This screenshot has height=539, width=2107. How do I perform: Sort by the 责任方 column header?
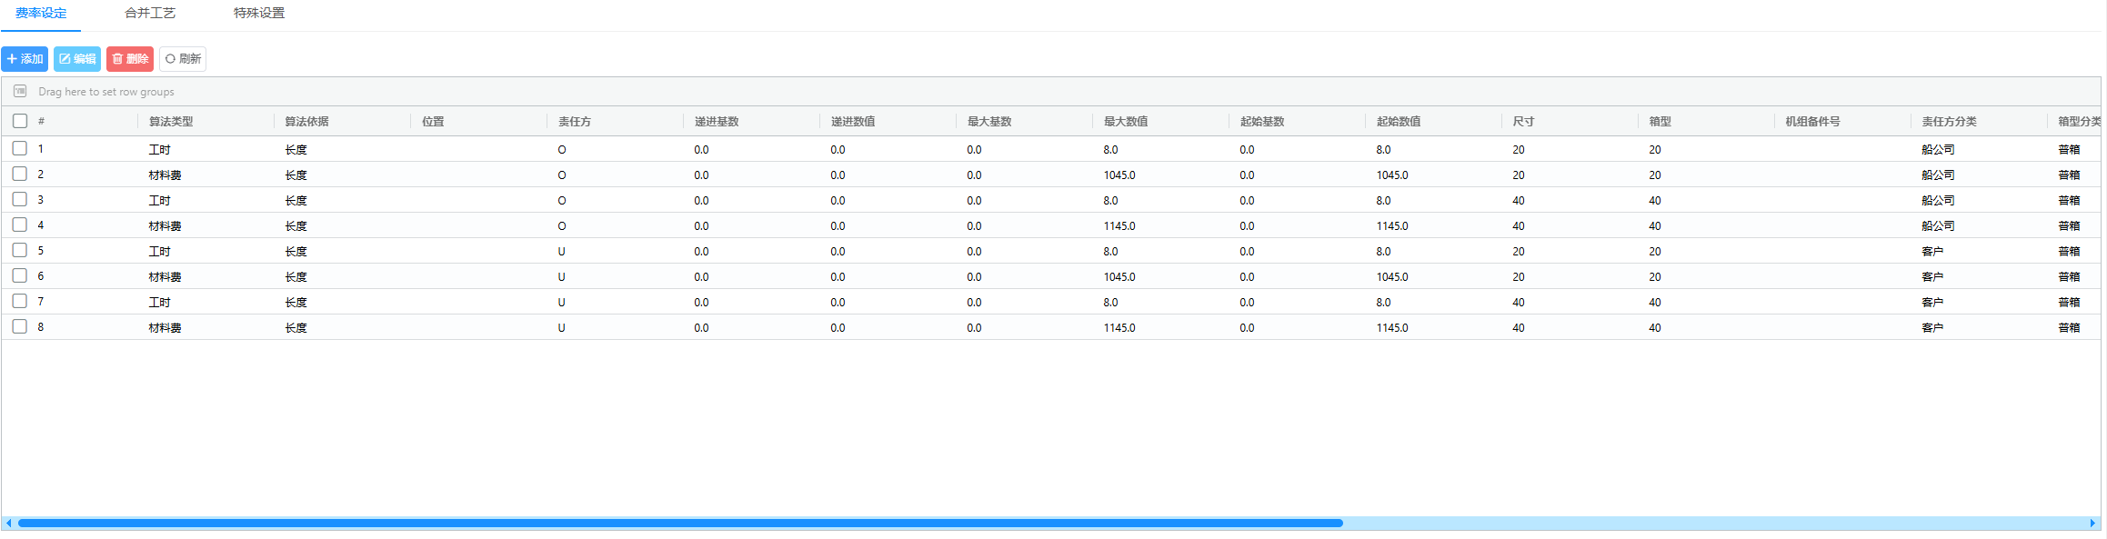click(575, 122)
